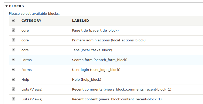Click the Help (help_block) label text

pyautogui.click(x=87, y=80)
